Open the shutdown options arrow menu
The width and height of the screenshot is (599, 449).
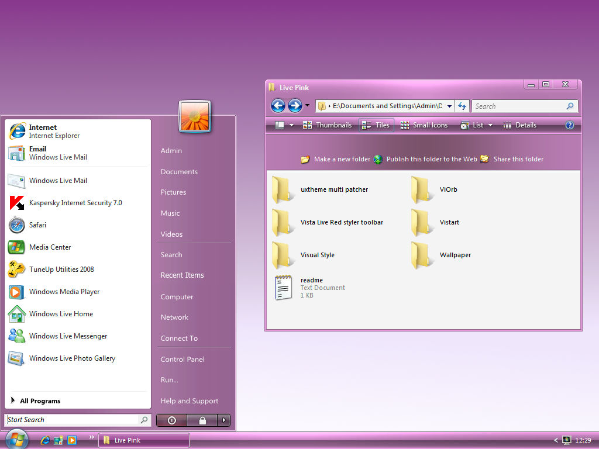(223, 420)
